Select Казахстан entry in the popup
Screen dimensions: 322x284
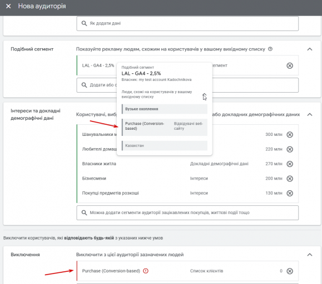coord(165,145)
